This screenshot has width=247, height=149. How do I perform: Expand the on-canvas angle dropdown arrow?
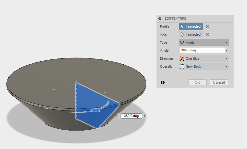144,116
